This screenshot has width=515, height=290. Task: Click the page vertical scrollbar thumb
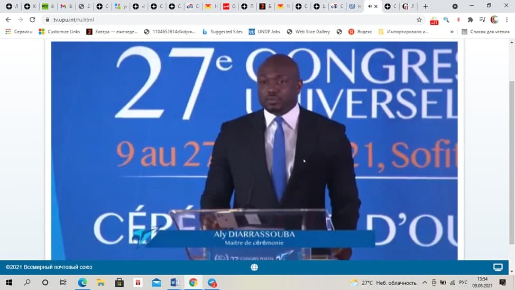coord(511,162)
